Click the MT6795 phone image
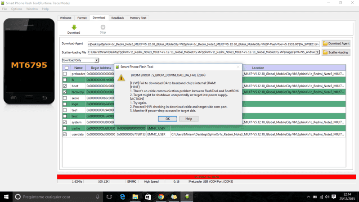The image size is (359, 202). point(29,61)
